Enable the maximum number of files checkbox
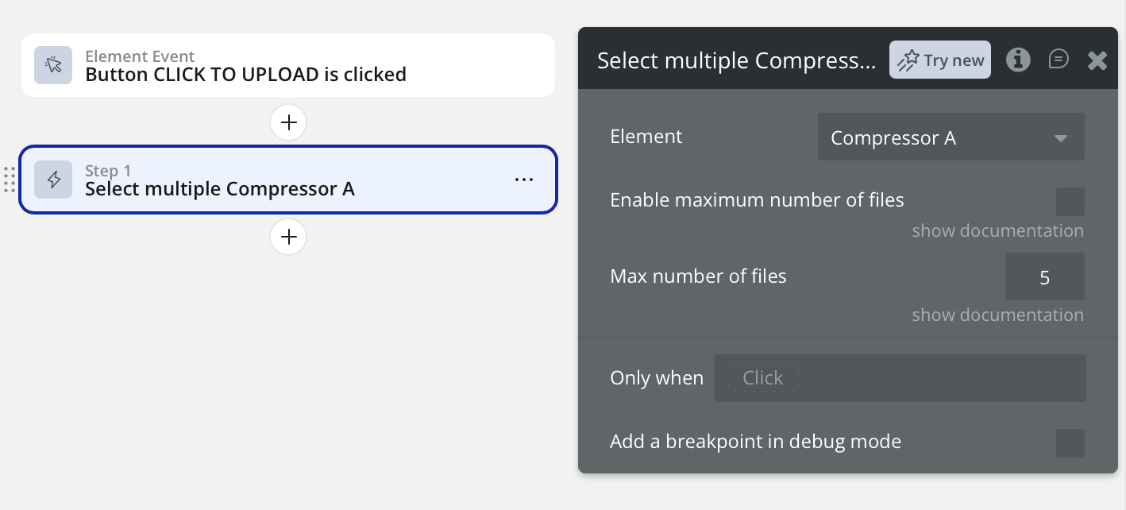The height and width of the screenshot is (510, 1126). coord(1070,202)
